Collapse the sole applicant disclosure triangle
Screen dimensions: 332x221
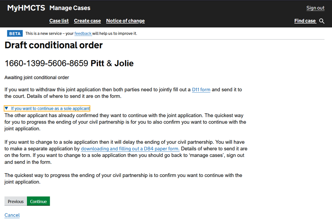[x=7, y=108]
